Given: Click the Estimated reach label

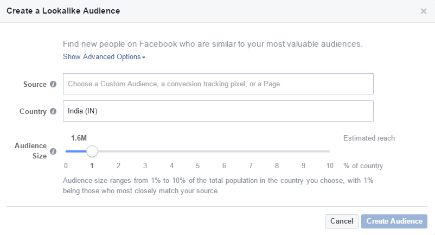Looking at the screenshot, I should pyautogui.click(x=369, y=138).
